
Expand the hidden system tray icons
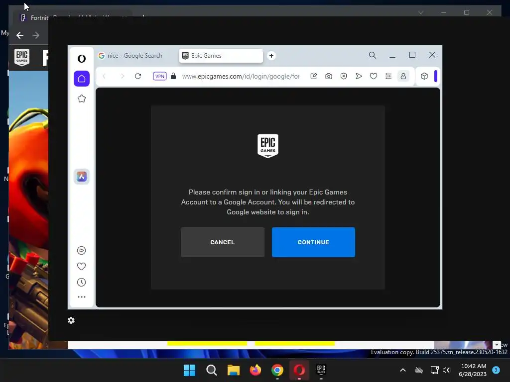(x=402, y=370)
